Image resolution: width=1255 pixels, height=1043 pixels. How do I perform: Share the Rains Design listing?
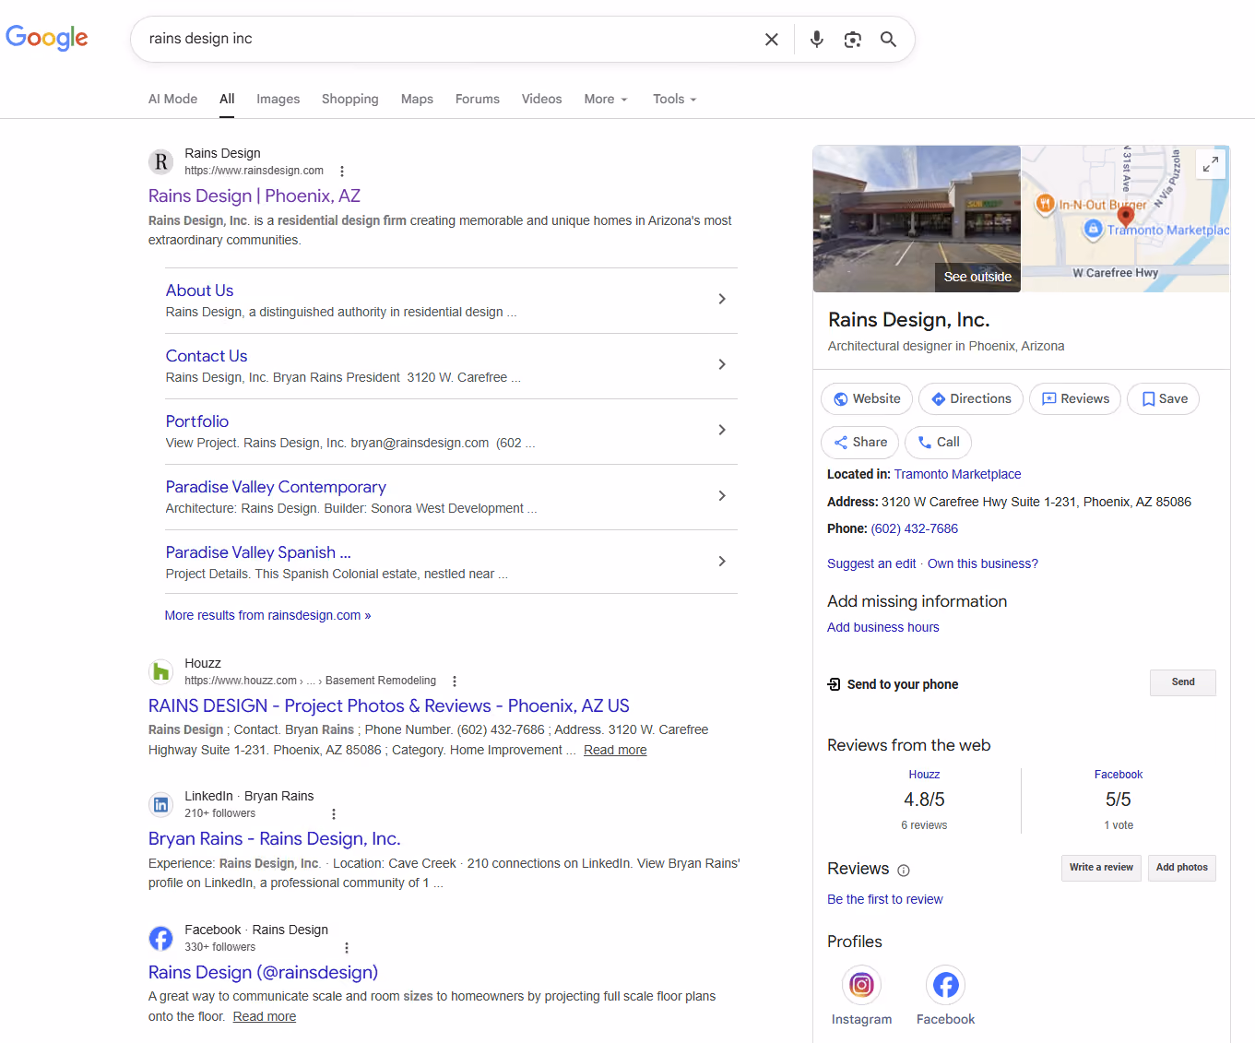coord(860,443)
